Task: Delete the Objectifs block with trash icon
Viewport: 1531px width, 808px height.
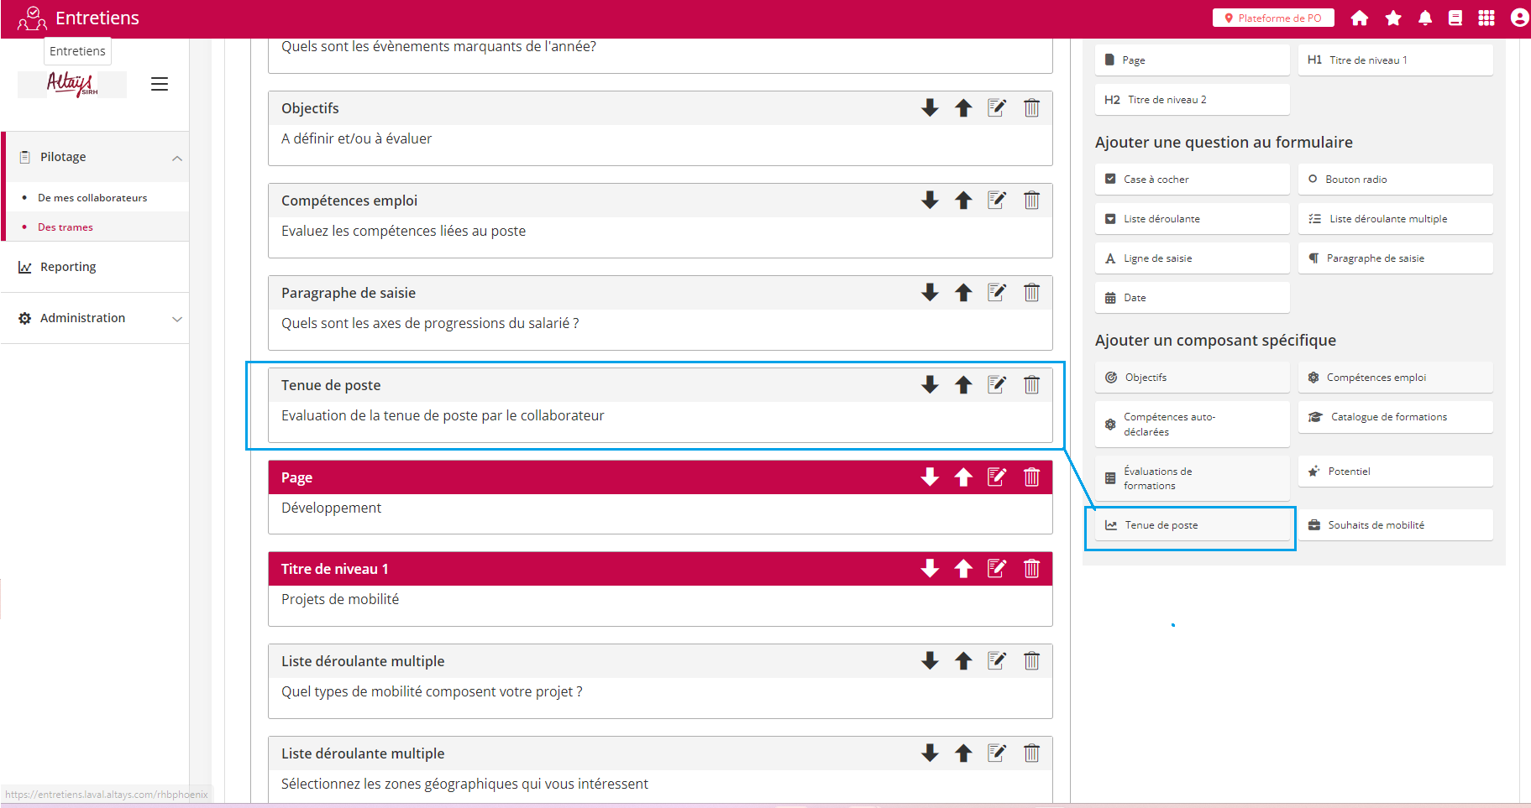Action: click(1031, 108)
